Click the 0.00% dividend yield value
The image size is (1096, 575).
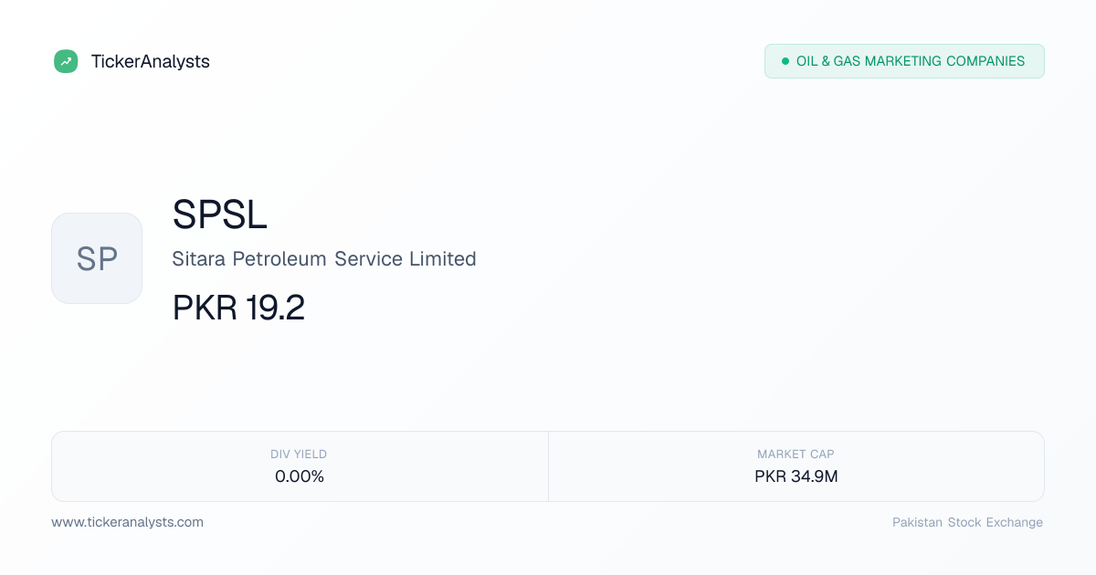point(300,476)
